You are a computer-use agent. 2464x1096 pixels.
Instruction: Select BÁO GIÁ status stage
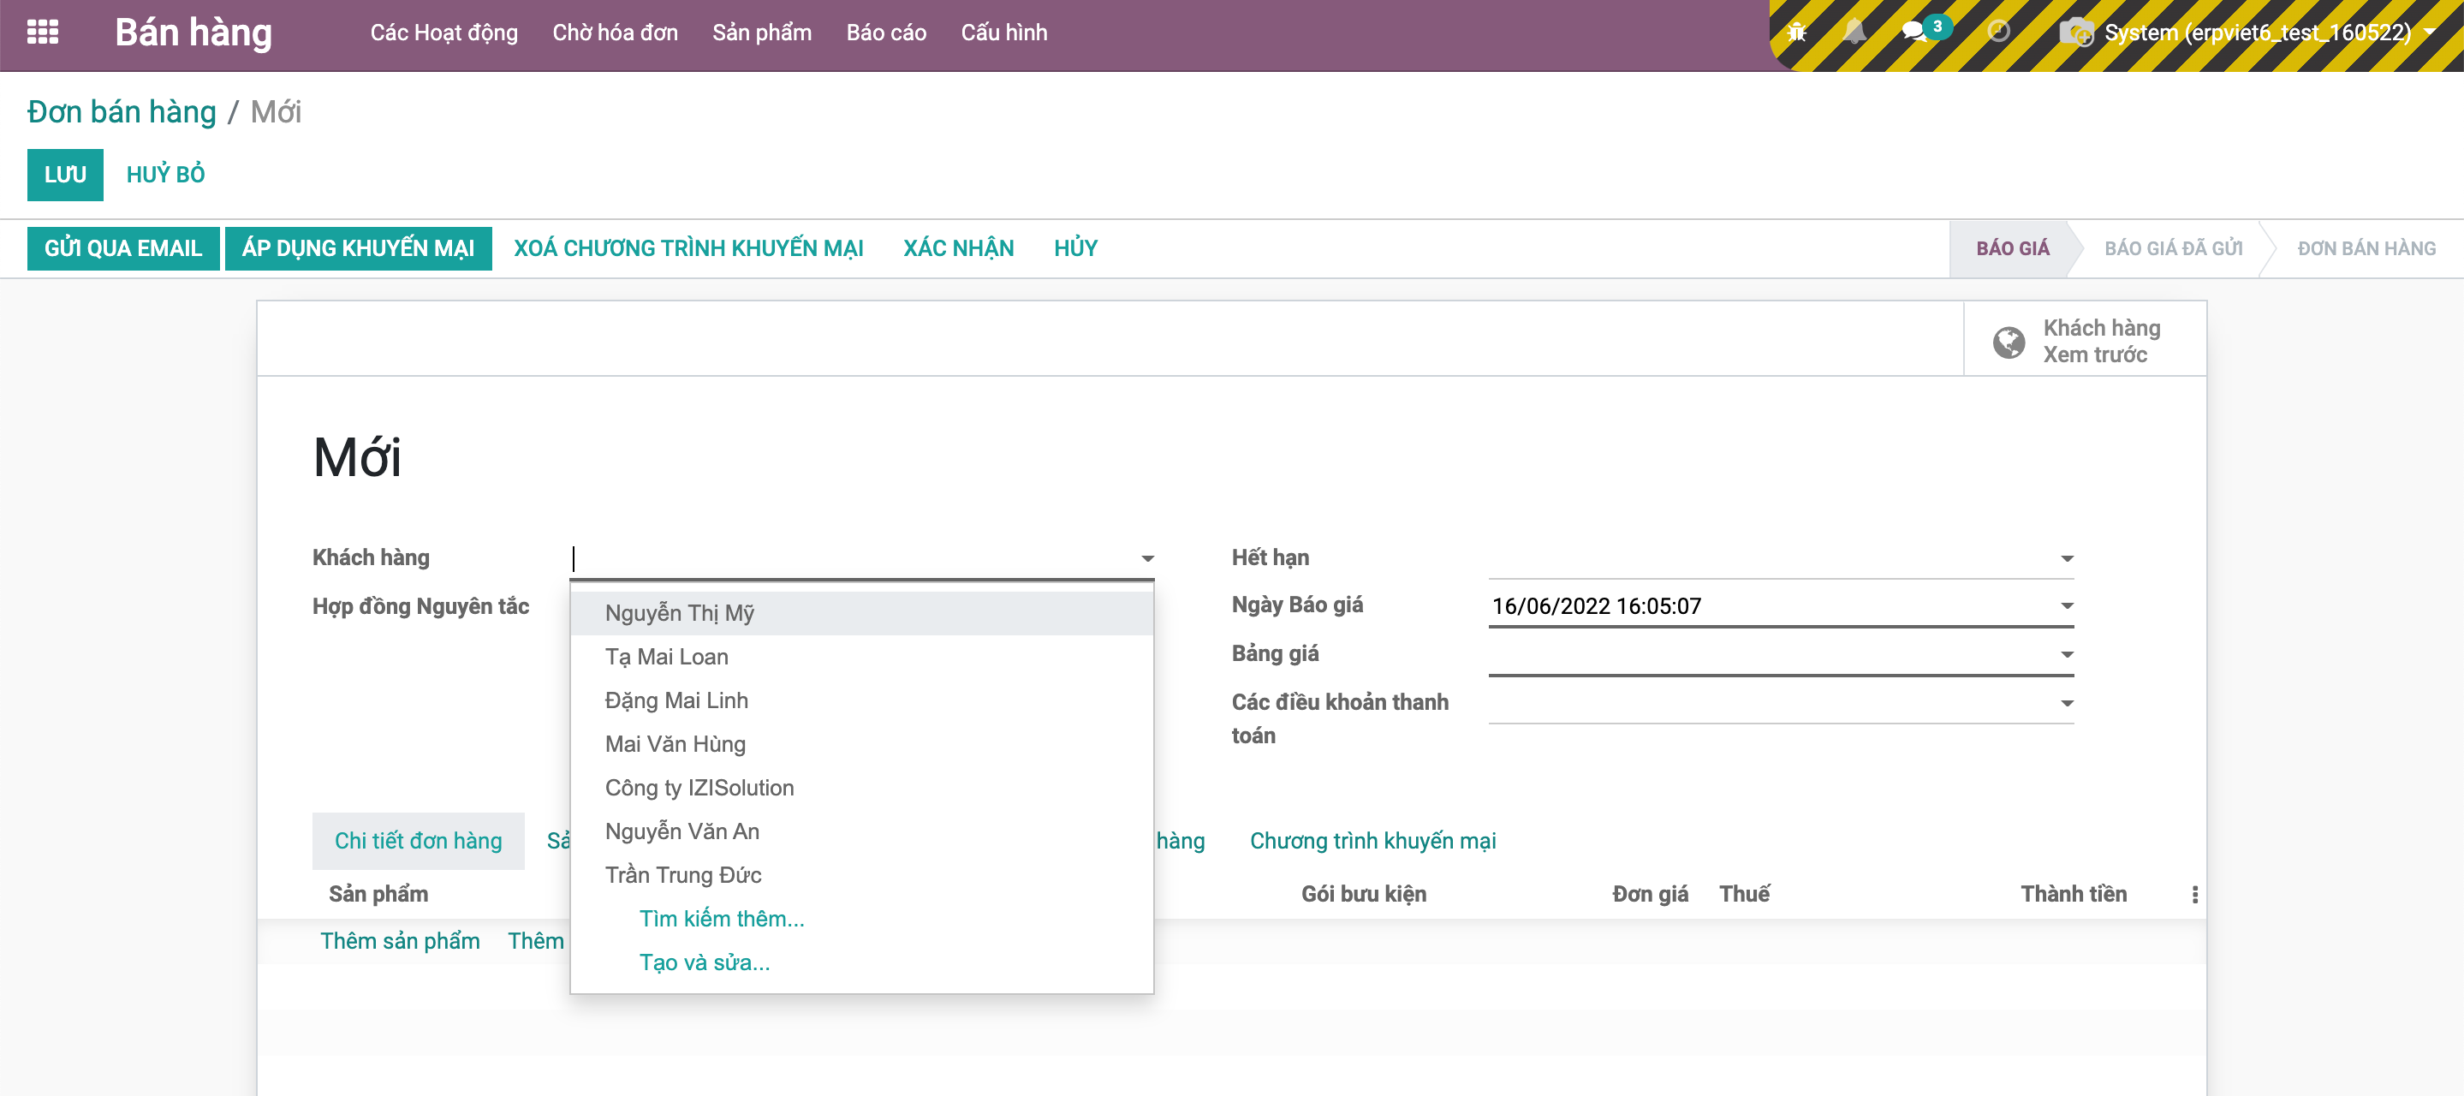coord(2013,248)
